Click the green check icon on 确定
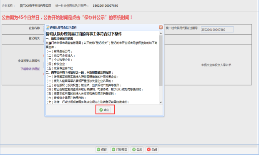This screenshot has height=155, width=259. coord(101,110)
